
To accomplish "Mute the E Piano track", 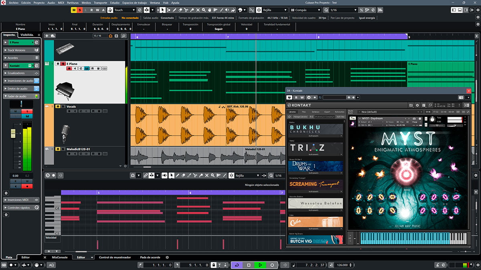I will 58,64.
